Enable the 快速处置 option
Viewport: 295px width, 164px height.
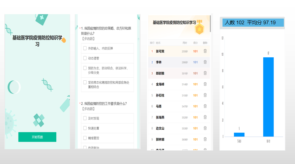[x=85, y=128]
